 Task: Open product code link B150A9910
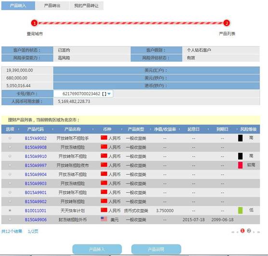coord(36,156)
